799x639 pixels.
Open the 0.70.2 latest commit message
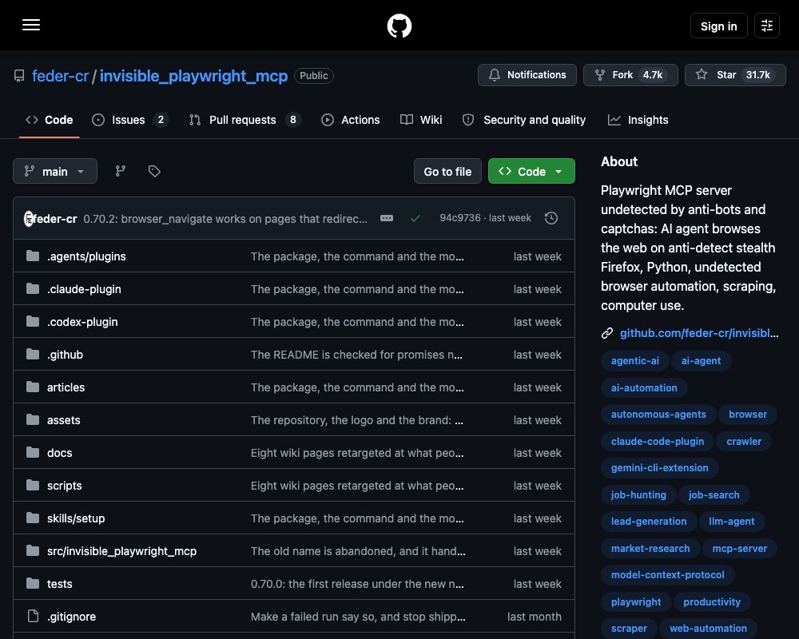pos(225,219)
